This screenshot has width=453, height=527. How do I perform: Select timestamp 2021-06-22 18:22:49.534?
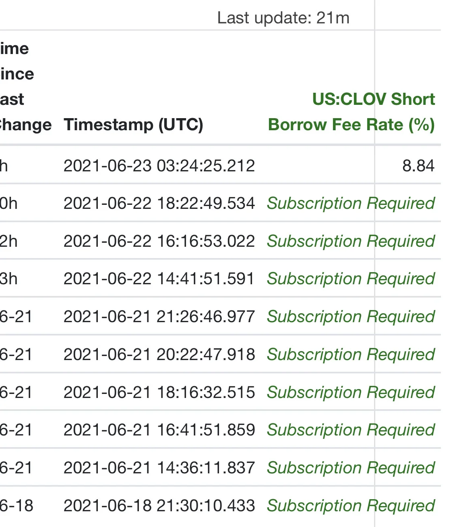(159, 203)
